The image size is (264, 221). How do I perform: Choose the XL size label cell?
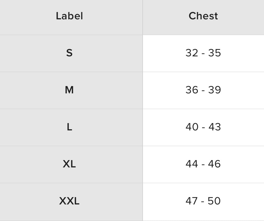(x=69, y=164)
